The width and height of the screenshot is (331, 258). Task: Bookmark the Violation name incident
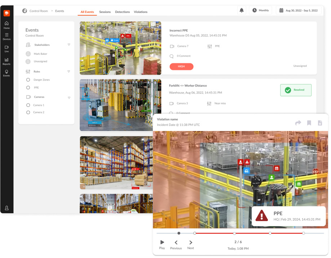click(309, 123)
